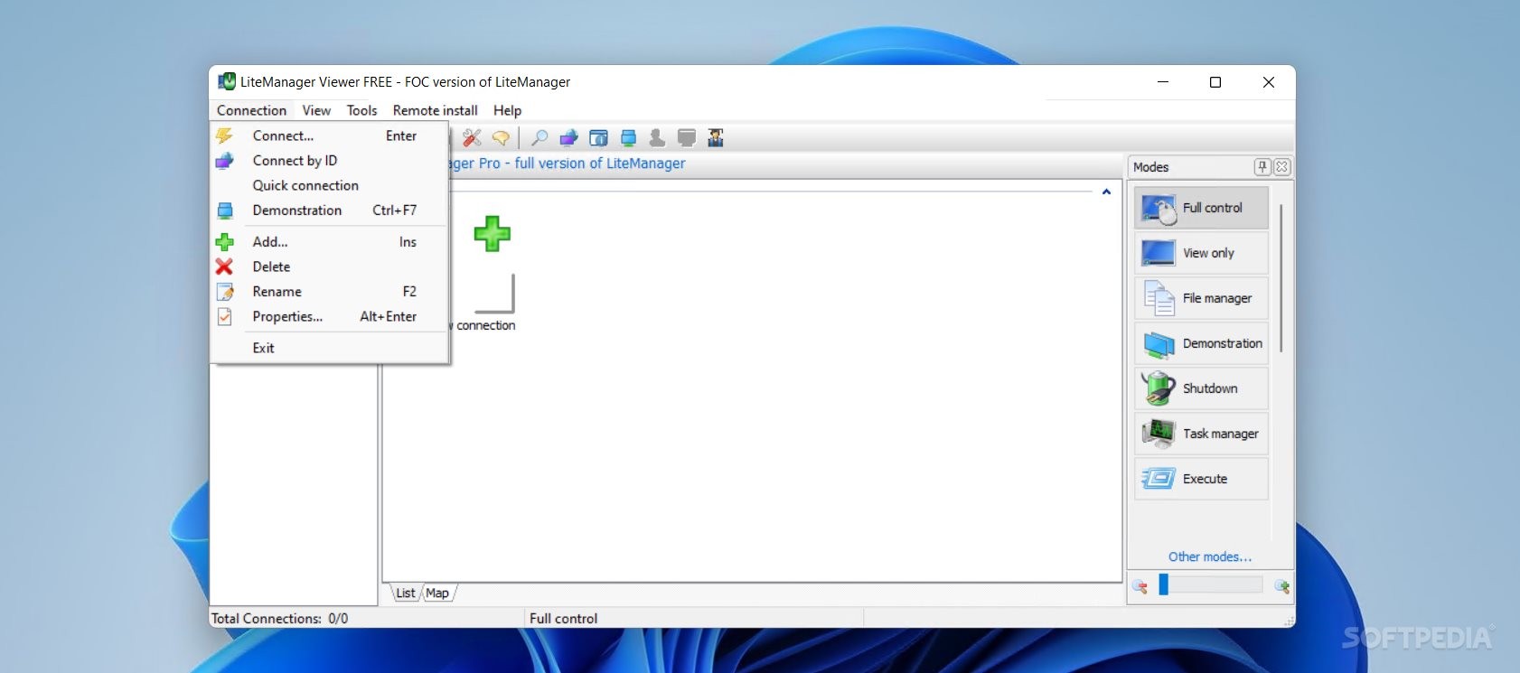1520x673 pixels.
Task: Click the green plus new connection icon
Action: (493, 234)
